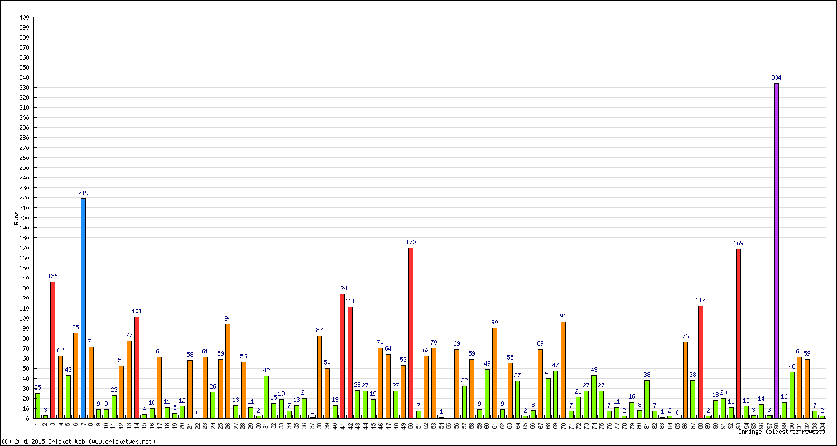This screenshot has width=837, height=446.
Task: Select the '112' label above the red bar
Action: (700, 300)
